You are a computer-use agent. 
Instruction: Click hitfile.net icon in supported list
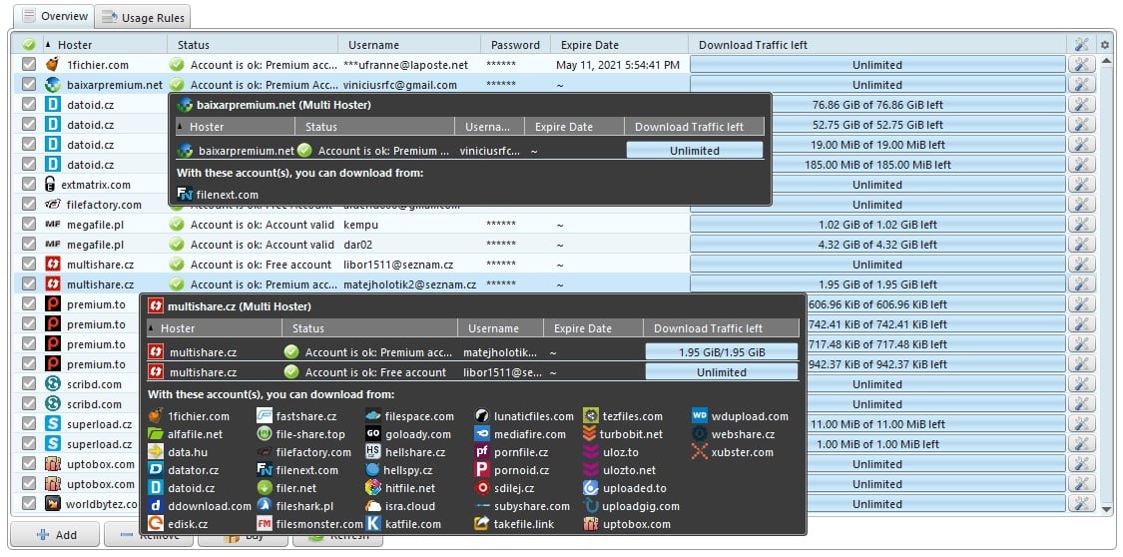coord(373,487)
